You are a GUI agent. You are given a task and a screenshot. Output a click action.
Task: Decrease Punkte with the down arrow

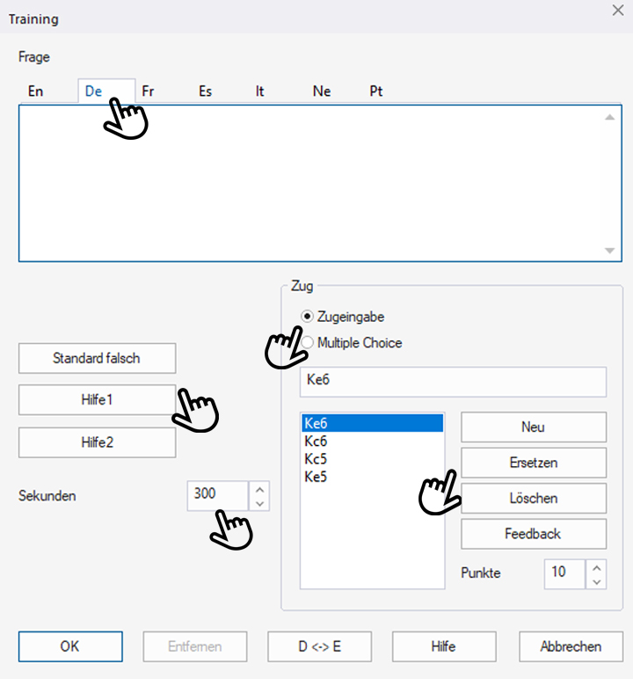pos(597,580)
